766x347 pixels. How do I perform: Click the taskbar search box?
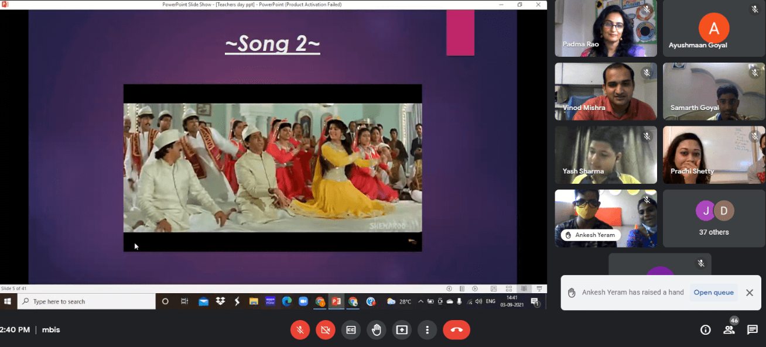click(86, 301)
